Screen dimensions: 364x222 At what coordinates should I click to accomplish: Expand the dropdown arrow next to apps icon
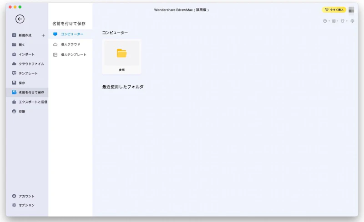(337, 21)
